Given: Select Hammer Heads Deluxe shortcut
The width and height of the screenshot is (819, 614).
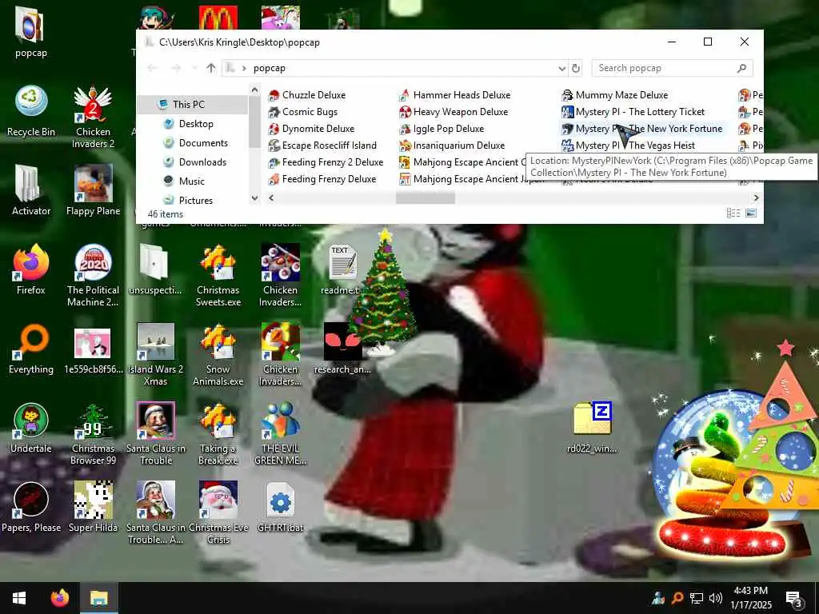Looking at the screenshot, I should (x=454, y=95).
